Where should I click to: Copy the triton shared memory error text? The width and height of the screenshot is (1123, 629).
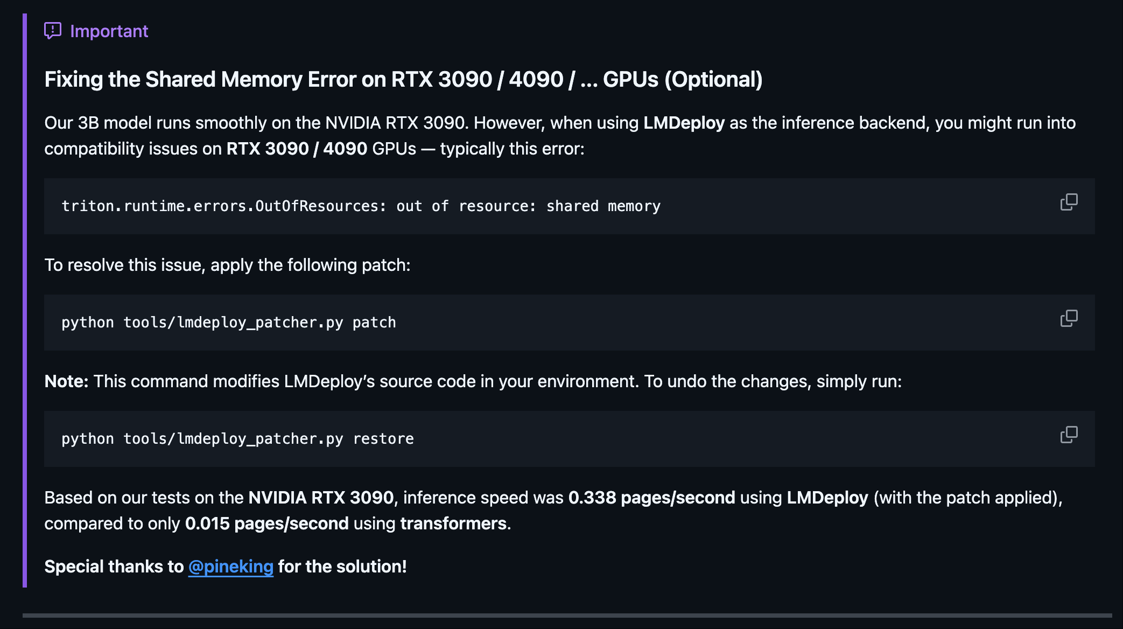click(x=1069, y=202)
